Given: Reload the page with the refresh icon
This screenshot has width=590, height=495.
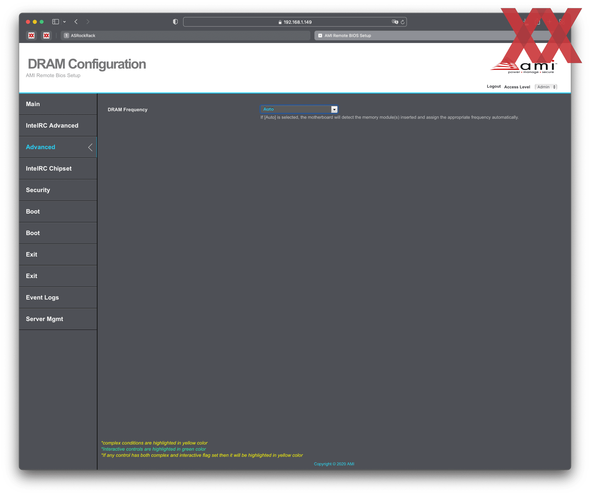Looking at the screenshot, I should [403, 22].
